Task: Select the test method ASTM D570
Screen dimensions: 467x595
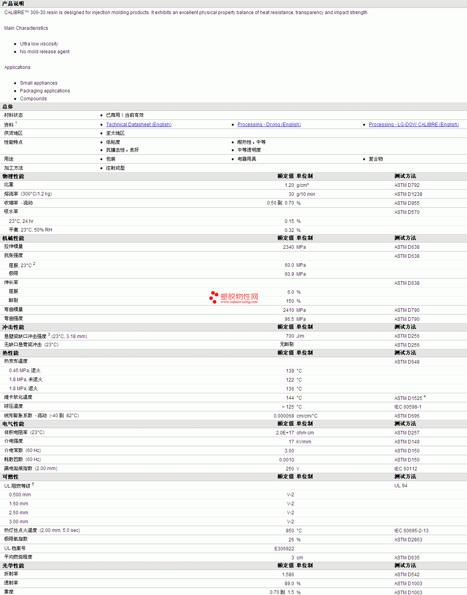Action: (407, 212)
